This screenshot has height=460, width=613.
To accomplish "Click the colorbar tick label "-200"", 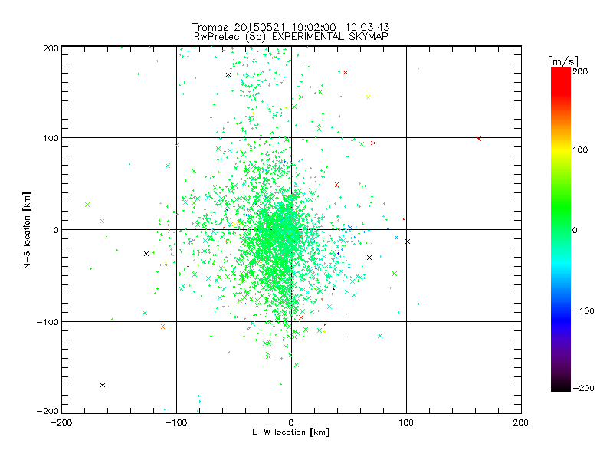I will coord(583,388).
